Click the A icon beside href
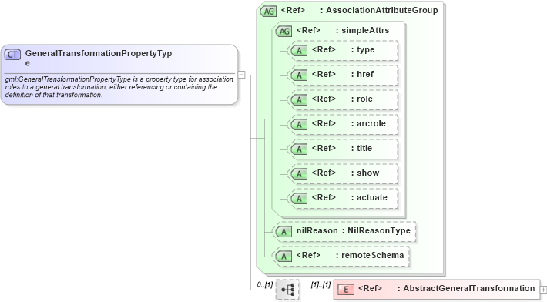The width and height of the screenshot is (547, 302). pyautogui.click(x=299, y=75)
